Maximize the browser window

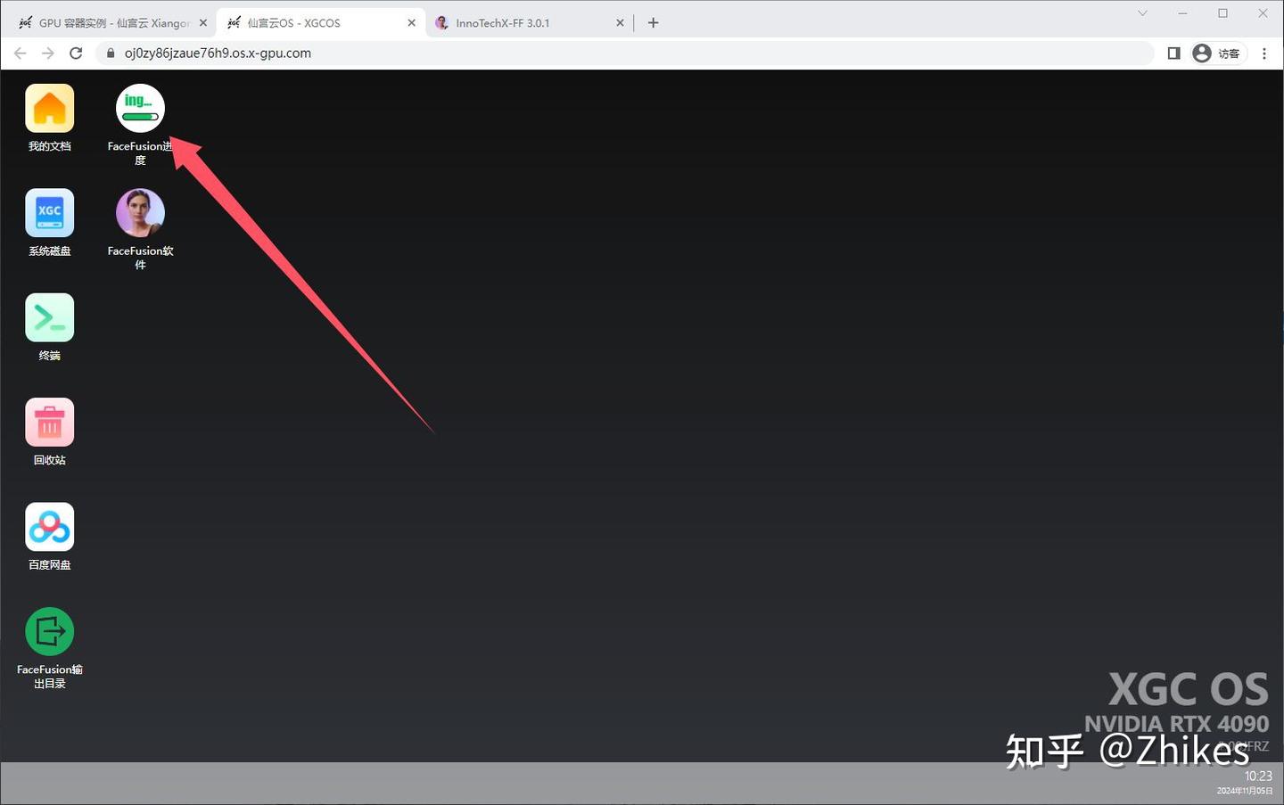coord(1222,13)
